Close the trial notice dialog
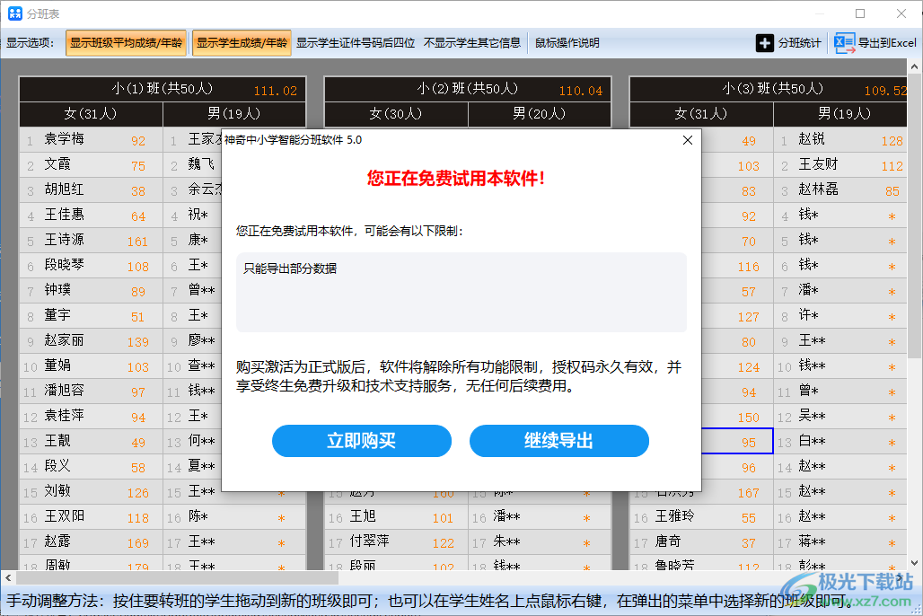Image resolution: width=923 pixels, height=616 pixels. pos(688,140)
